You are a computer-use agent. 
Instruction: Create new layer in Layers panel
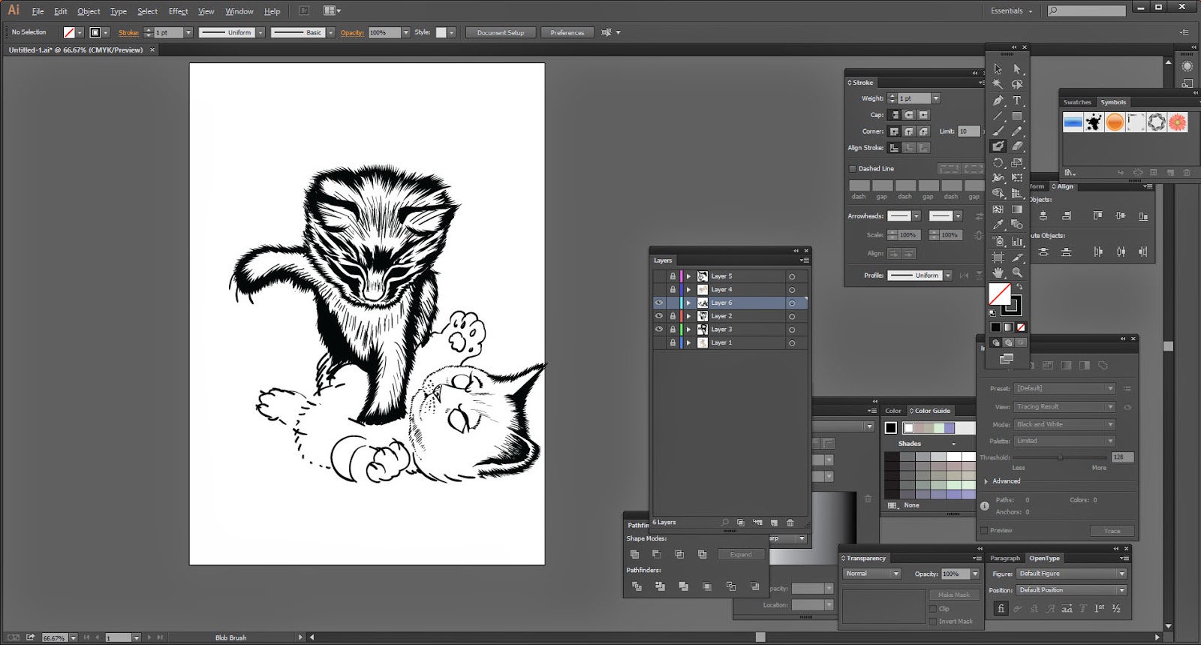tap(774, 523)
